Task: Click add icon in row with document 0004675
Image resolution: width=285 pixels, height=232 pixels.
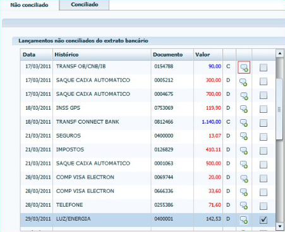Action: tap(244, 96)
